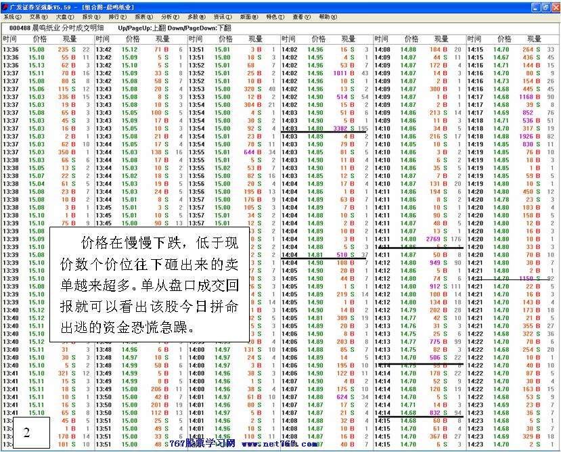Open the 系统 menu
Image resolution: width=561 pixels, height=452 pixels.
coord(13,17)
